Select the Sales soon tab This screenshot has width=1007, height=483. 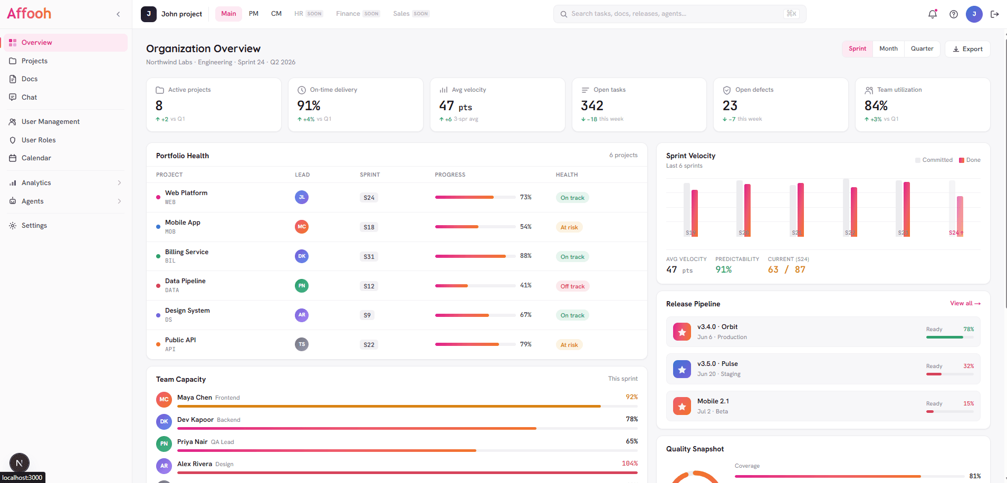coord(411,14)
